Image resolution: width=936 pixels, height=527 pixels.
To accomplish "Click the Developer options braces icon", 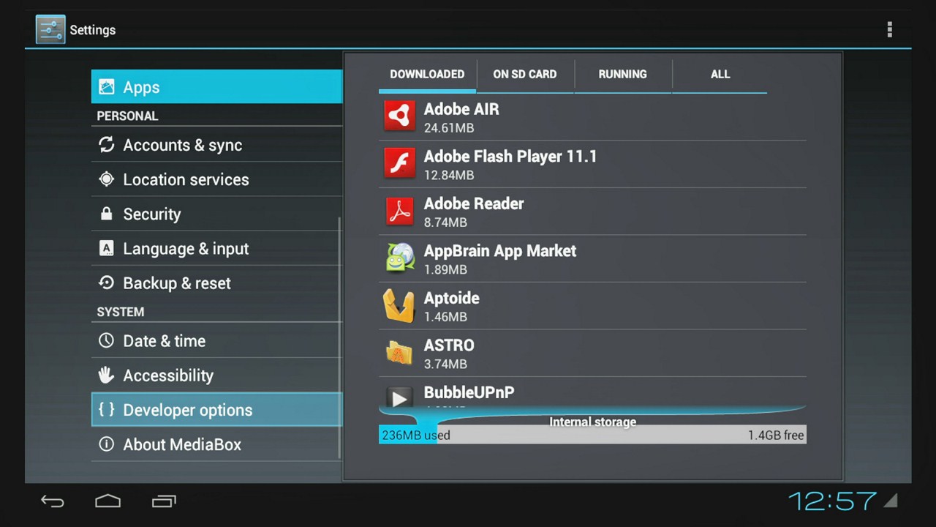I will [107, 410].
